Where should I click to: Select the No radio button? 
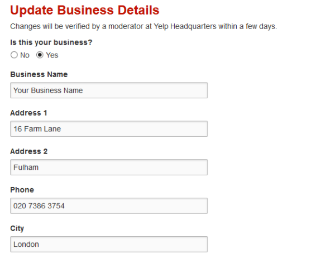pos(14,55)
